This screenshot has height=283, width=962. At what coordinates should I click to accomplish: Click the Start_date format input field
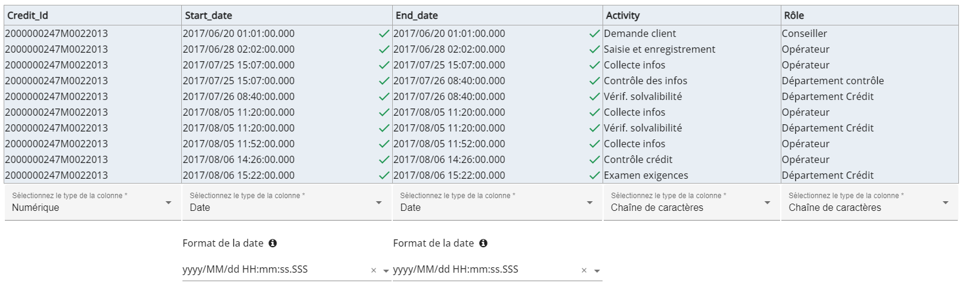[273, 270]
